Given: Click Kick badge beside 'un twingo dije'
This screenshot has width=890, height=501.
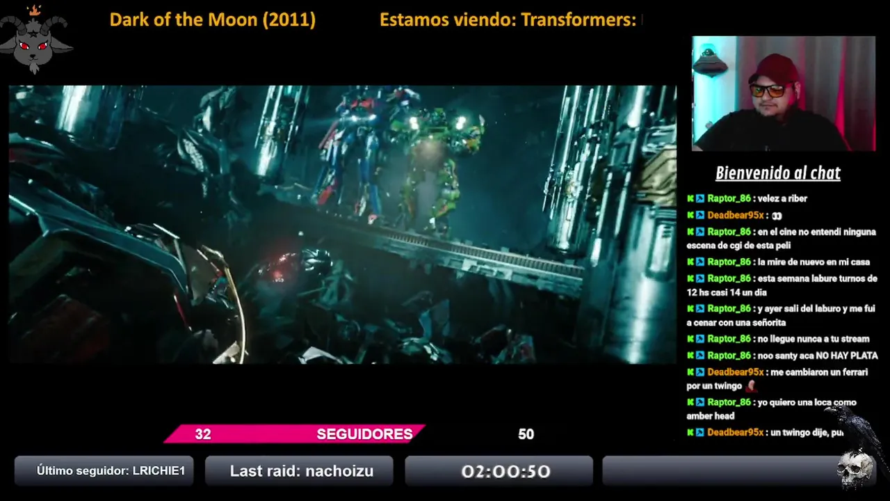Looking at the screenshot, I should click(x=691, y=432).
